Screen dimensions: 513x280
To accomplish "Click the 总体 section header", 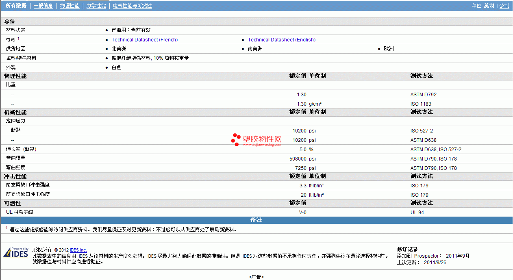I will 10,21.
